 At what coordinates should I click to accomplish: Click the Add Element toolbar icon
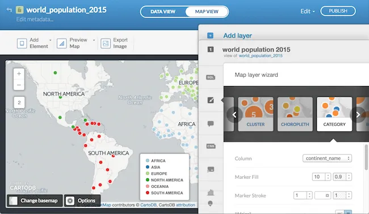pyautogui.click(x=22, y=44)
